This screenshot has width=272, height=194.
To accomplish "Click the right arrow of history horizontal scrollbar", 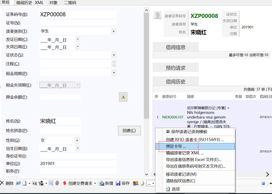I will coord(267,174).
